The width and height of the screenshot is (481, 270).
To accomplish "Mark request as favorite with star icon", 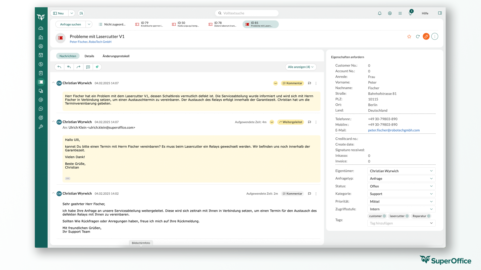I will (409, 36).
